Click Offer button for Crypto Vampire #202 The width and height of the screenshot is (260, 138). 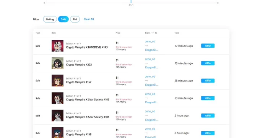click(x=208, y=63)
